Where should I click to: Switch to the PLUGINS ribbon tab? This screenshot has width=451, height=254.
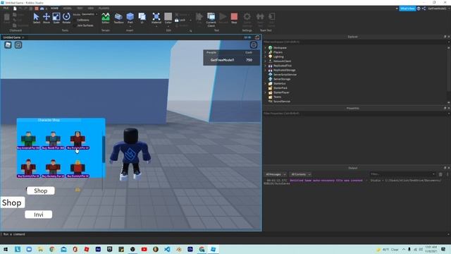point(104,8)
